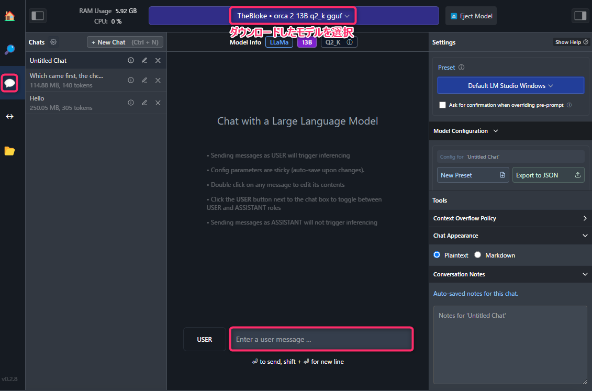This screenshot has height=391, width=592.
Task: Open the model Search page in sidebar
Action: coord(9,49)
